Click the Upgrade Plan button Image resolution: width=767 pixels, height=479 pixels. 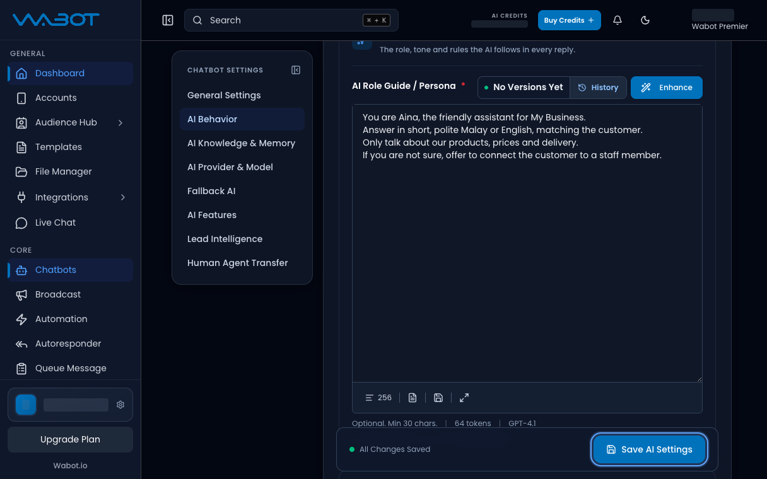pos(70,439)
